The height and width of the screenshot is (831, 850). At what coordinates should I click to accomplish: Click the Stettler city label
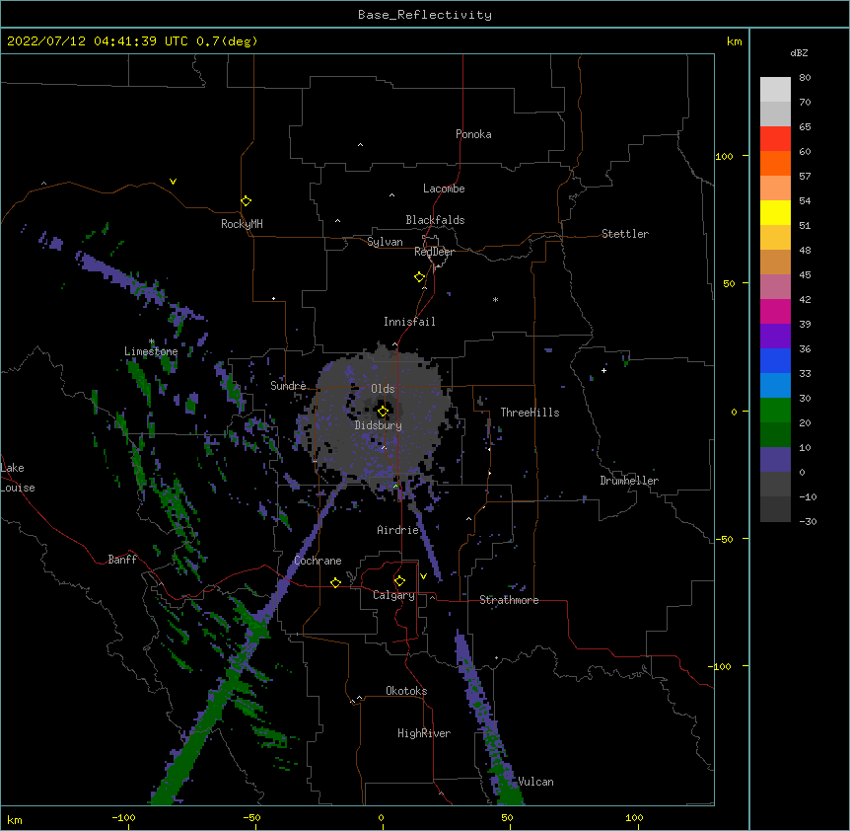(x=624, y=234)
